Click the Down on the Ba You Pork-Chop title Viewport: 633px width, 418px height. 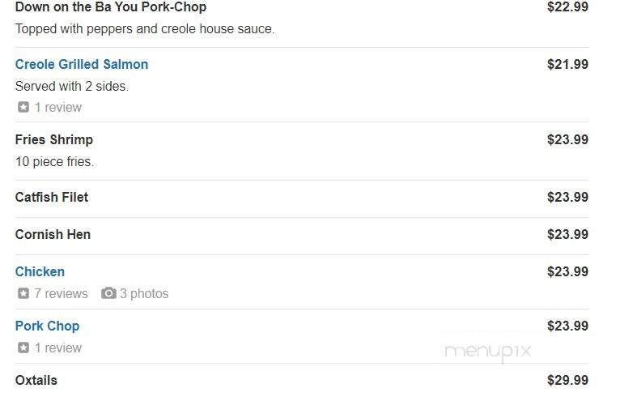[111, 6]
